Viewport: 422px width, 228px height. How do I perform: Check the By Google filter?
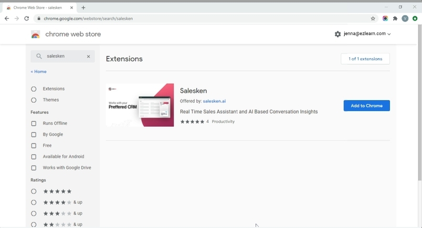pos(34,134)
